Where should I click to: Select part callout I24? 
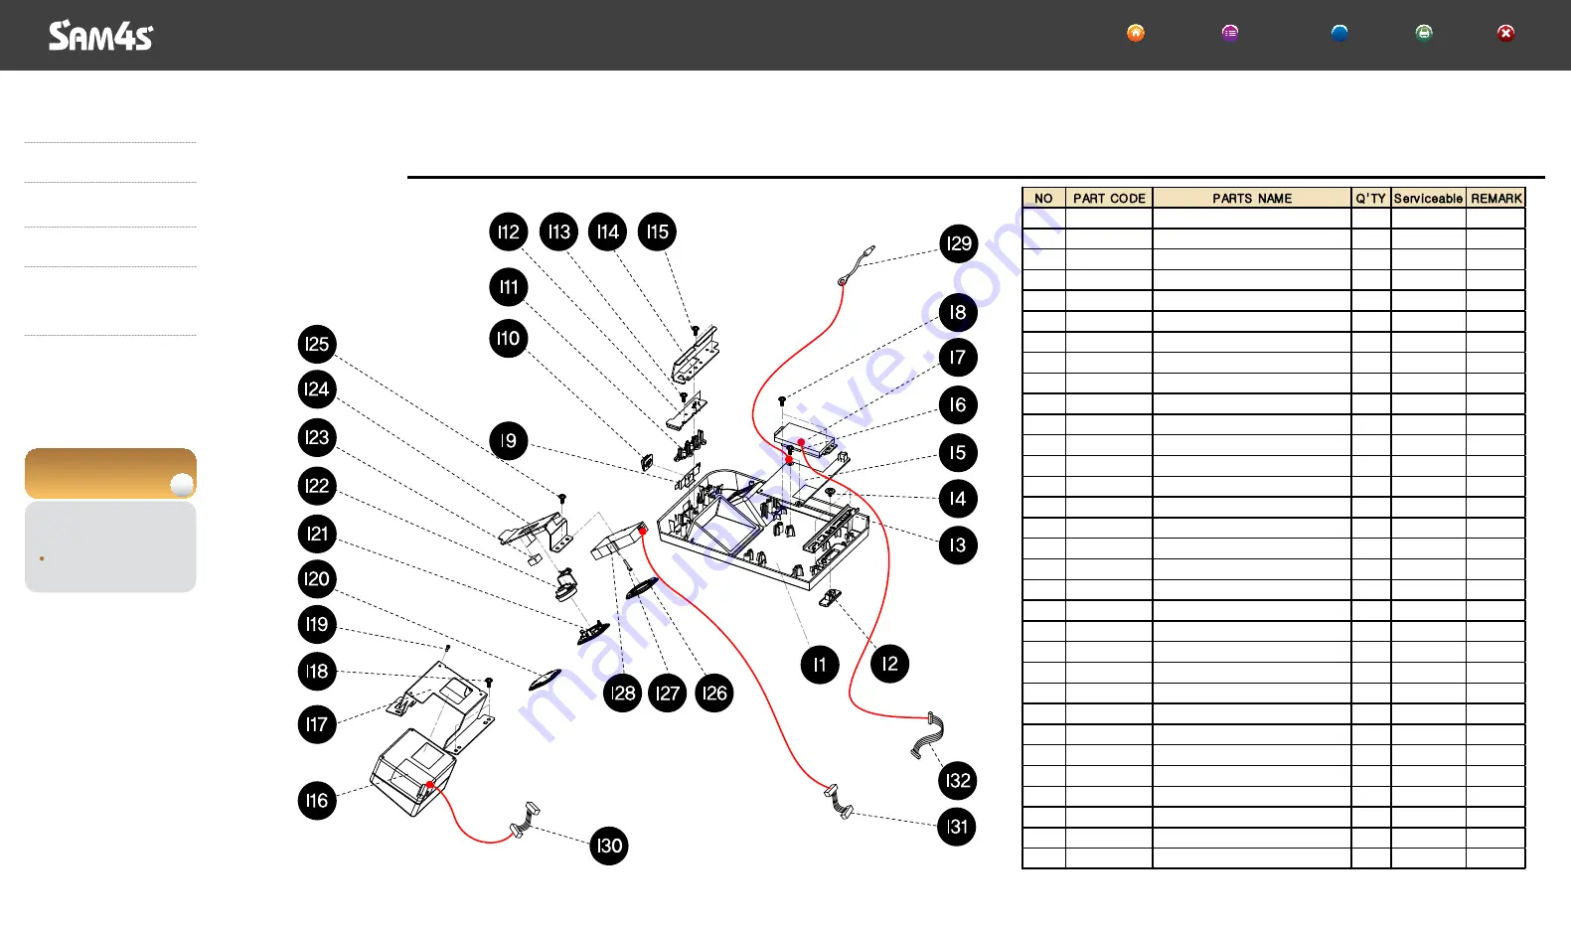(317, 389)
